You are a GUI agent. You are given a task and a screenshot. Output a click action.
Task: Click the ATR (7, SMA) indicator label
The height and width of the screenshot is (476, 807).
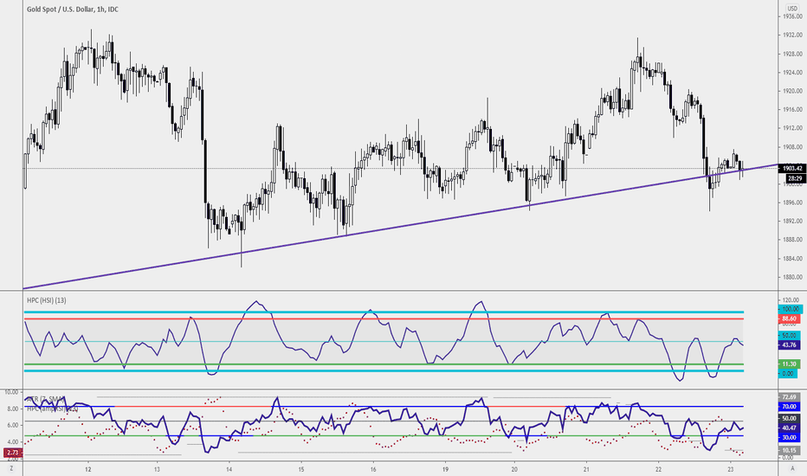click(x=46, y=399)
